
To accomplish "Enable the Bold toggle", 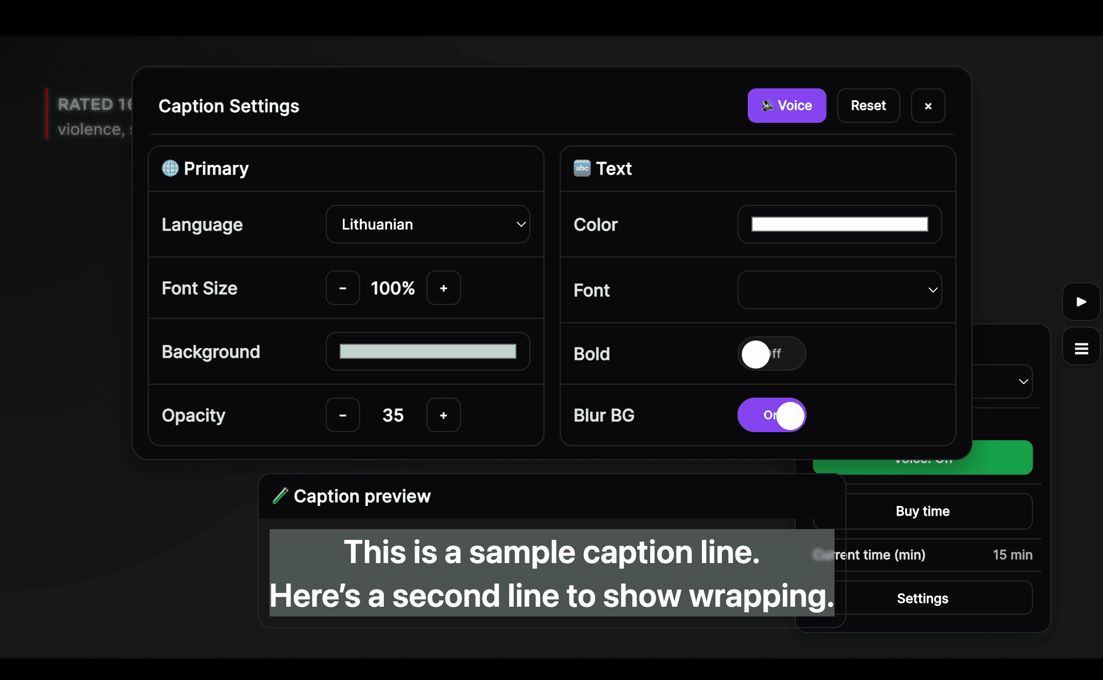I will coord(771,354).
